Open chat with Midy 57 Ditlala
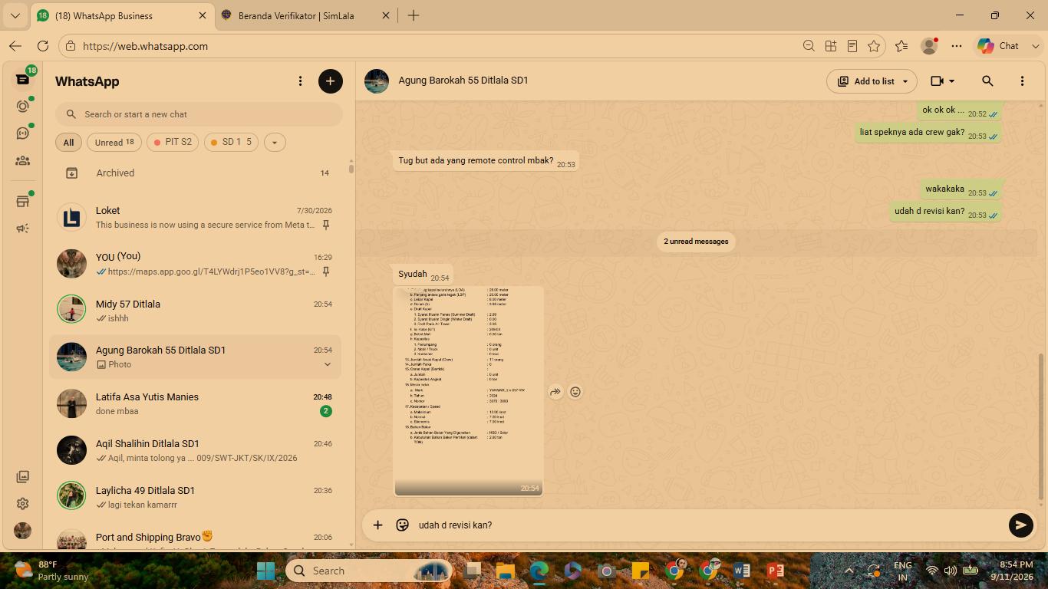1048x589 pixels. [195, 310]
